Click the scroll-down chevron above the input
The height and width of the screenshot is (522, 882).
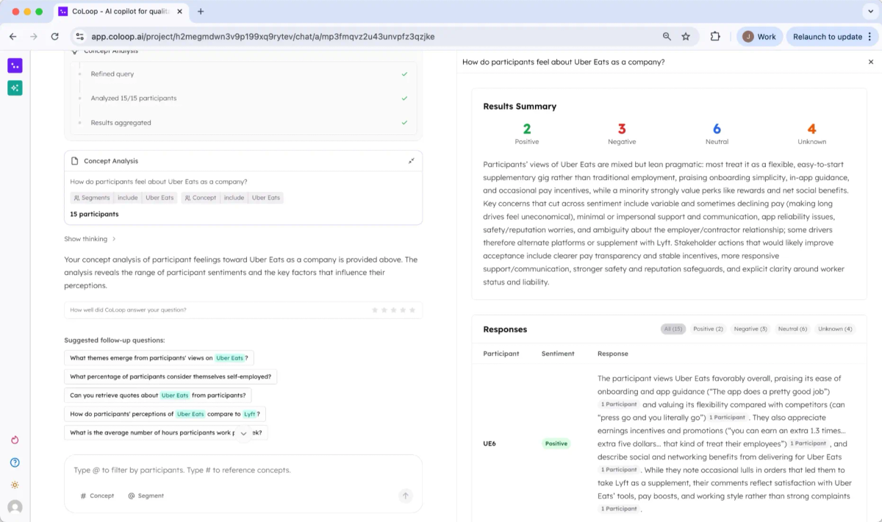point(243,433)
